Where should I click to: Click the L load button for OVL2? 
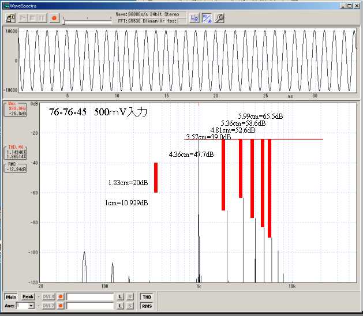tap(120, 306)
